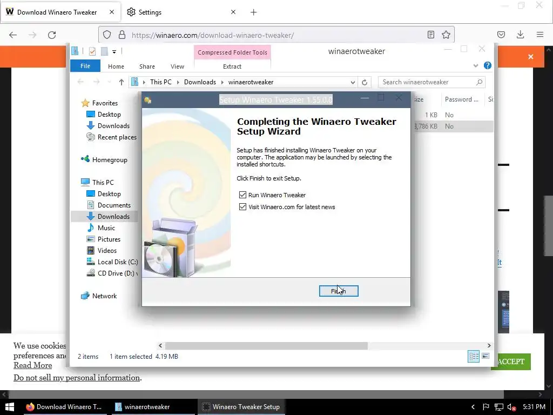553x415 pixels.
Task: Uncheck Visit Winaero.com for latest news
Action: (x=242, y=207)
